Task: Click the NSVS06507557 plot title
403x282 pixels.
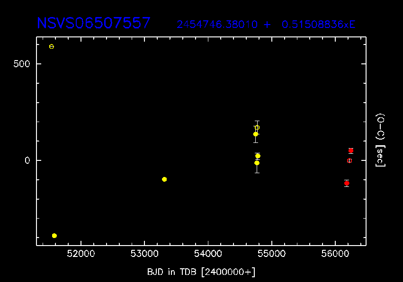Action: pos(94,23)
